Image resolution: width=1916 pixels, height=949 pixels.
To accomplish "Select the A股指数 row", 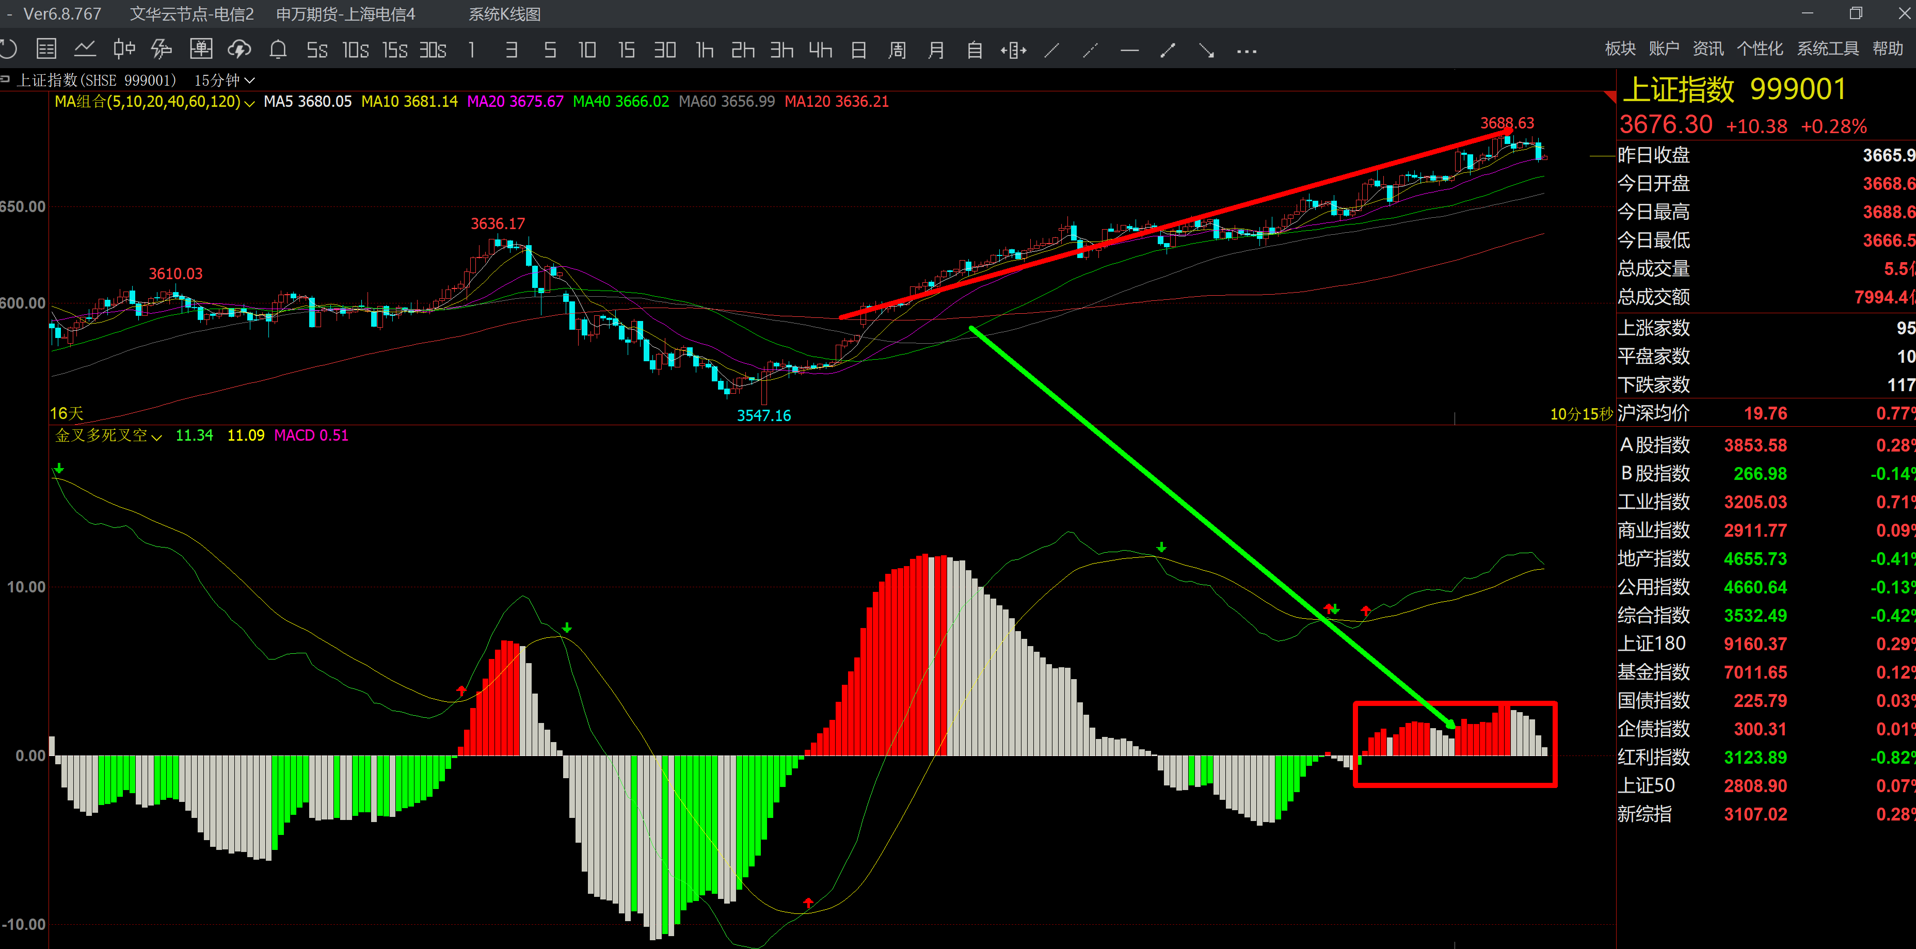I will pyautogui.click(x=1766, y=445).
